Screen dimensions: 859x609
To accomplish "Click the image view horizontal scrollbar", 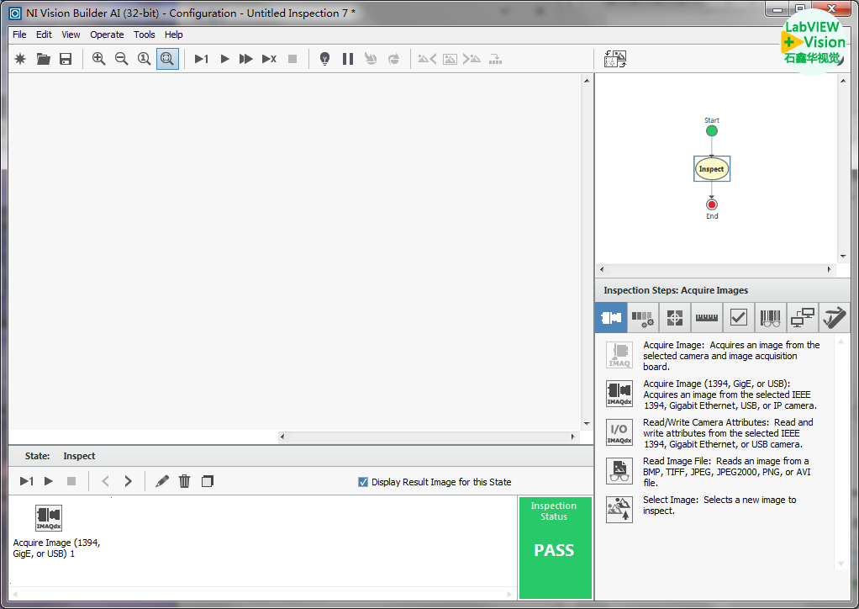I will [429, 437].
